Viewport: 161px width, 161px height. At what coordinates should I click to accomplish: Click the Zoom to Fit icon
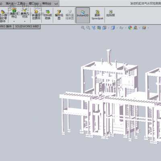point(83,28)
